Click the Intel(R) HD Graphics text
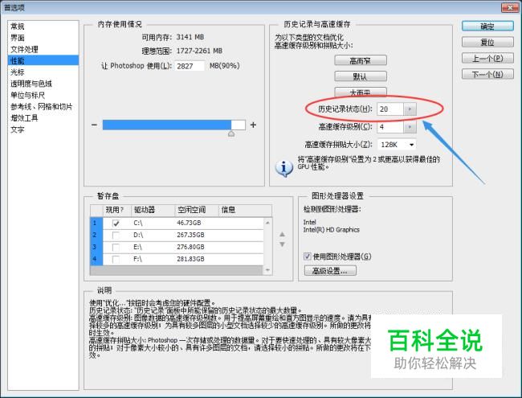 pos(331,230)
